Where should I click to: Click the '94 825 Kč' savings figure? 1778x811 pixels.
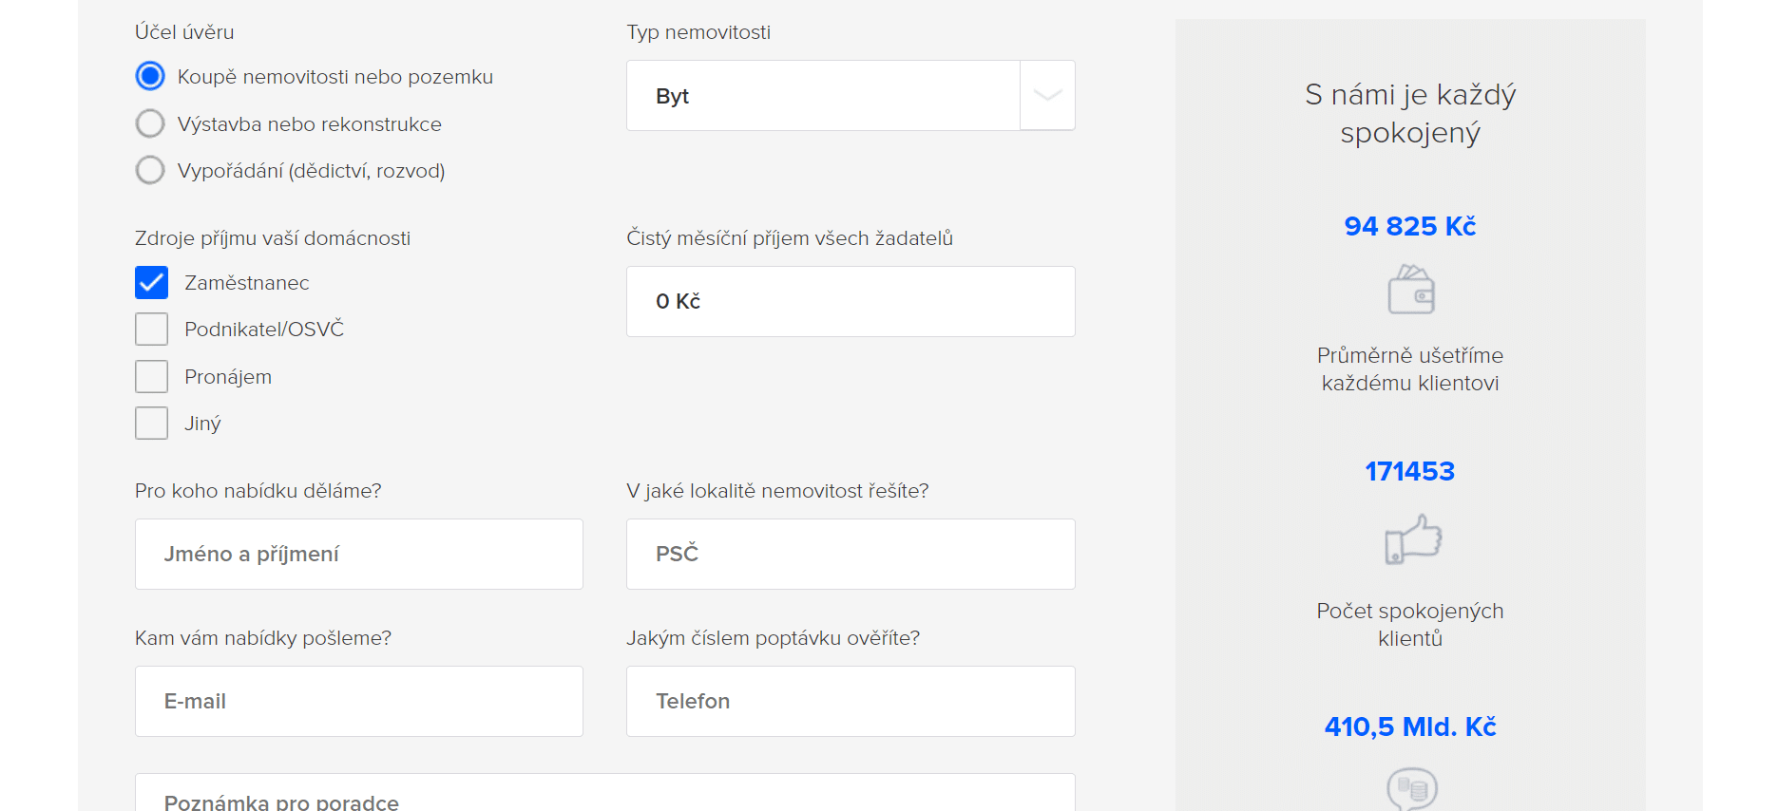tap(1410, 226)
